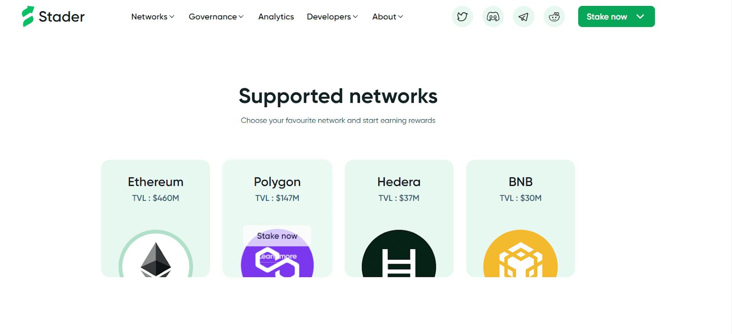Viewport: 732px width, 334px height.
Task: Click the TVL : $460M value
Action: (x=156, y=198)
